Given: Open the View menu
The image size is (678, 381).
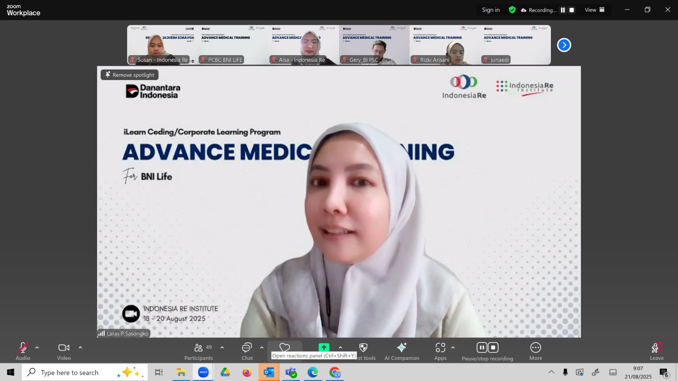Looking at the screenshot, I should [595, 10].
